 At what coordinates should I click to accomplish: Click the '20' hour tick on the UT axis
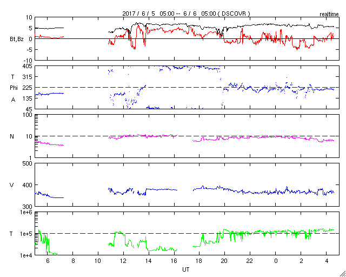[225, 261]
